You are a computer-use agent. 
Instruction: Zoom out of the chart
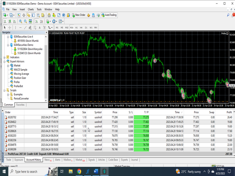25,21
